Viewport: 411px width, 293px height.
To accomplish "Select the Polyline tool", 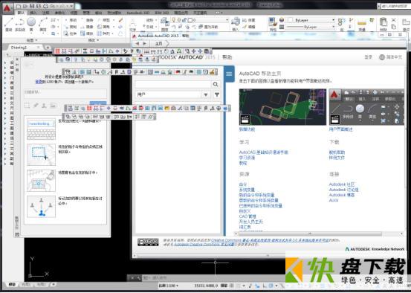I will click(19, 24).
